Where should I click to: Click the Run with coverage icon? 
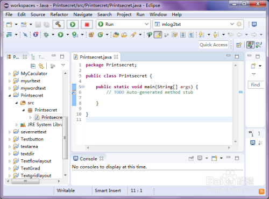pyautogui.click(x=75, y=34)
